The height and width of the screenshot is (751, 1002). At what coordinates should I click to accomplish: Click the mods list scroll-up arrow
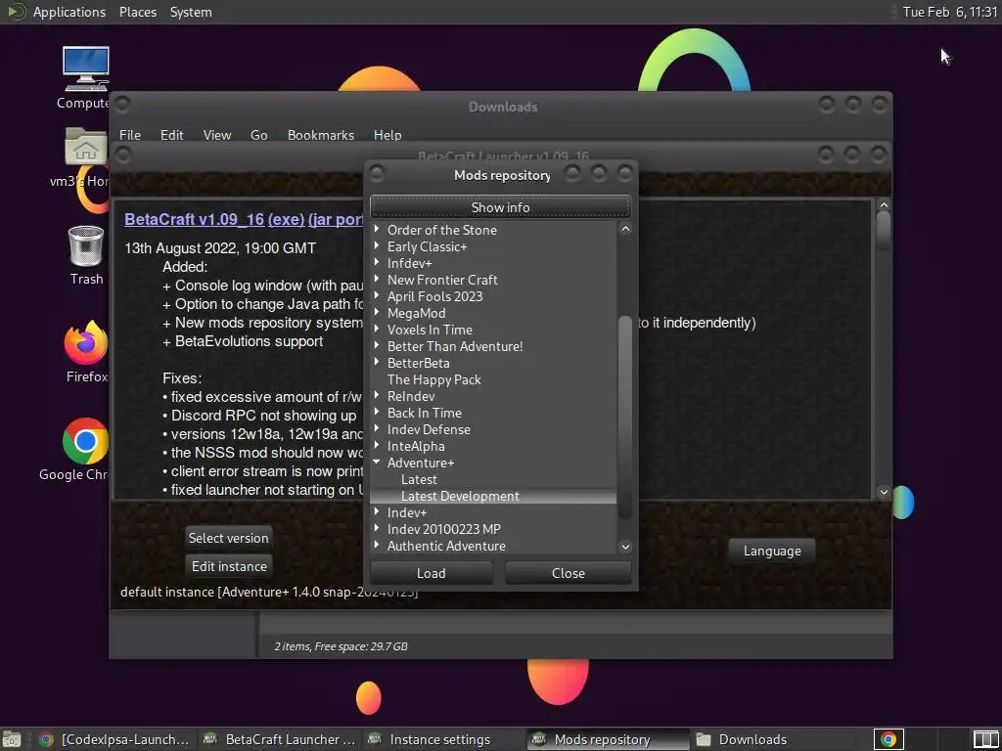(x=625, y=229)
